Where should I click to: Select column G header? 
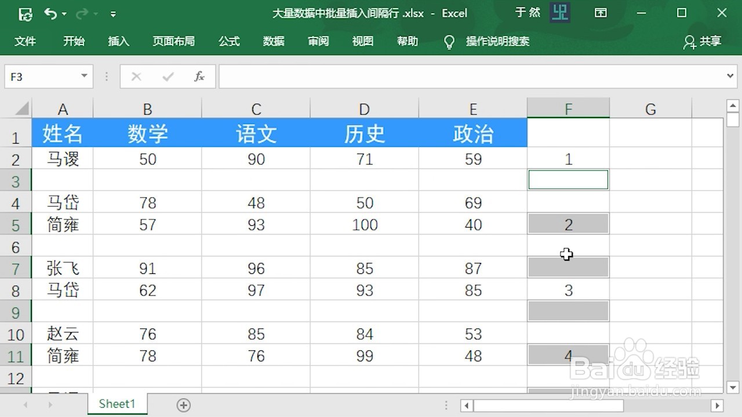pos(650,109)
